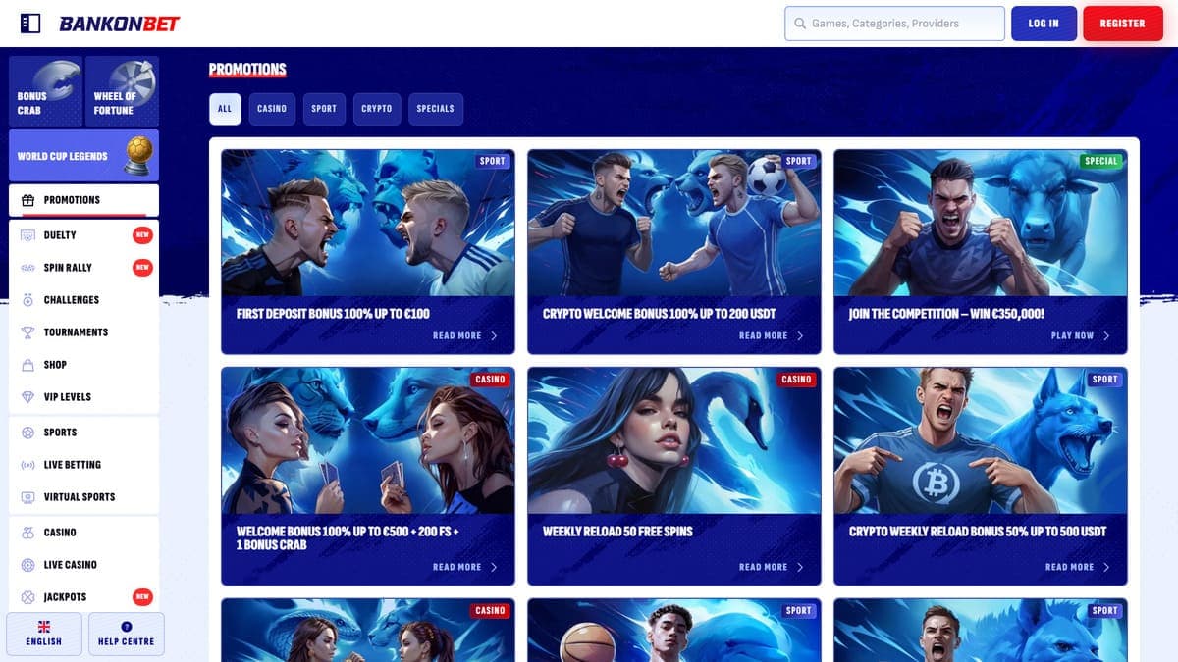Open the Bonus Crab tile

(x=45, y=91)
